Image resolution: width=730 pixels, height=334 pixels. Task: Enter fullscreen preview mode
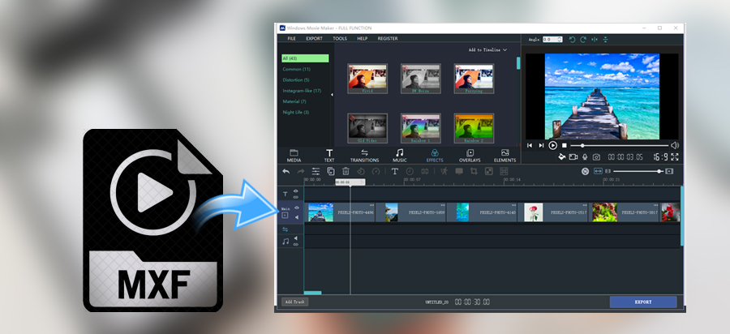point(675,157)
